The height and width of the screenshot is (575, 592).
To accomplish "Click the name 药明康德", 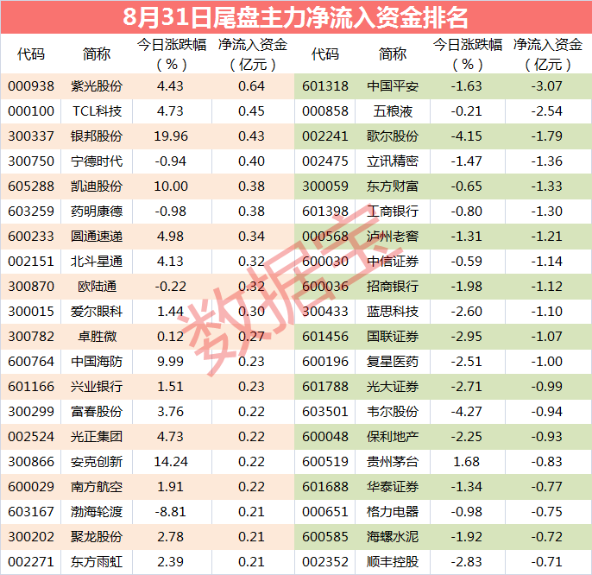I will click(x=97, y=212).
